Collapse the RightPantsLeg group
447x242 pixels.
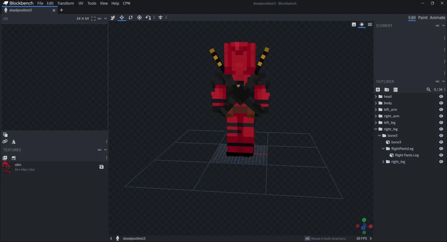tap(383, 149)
